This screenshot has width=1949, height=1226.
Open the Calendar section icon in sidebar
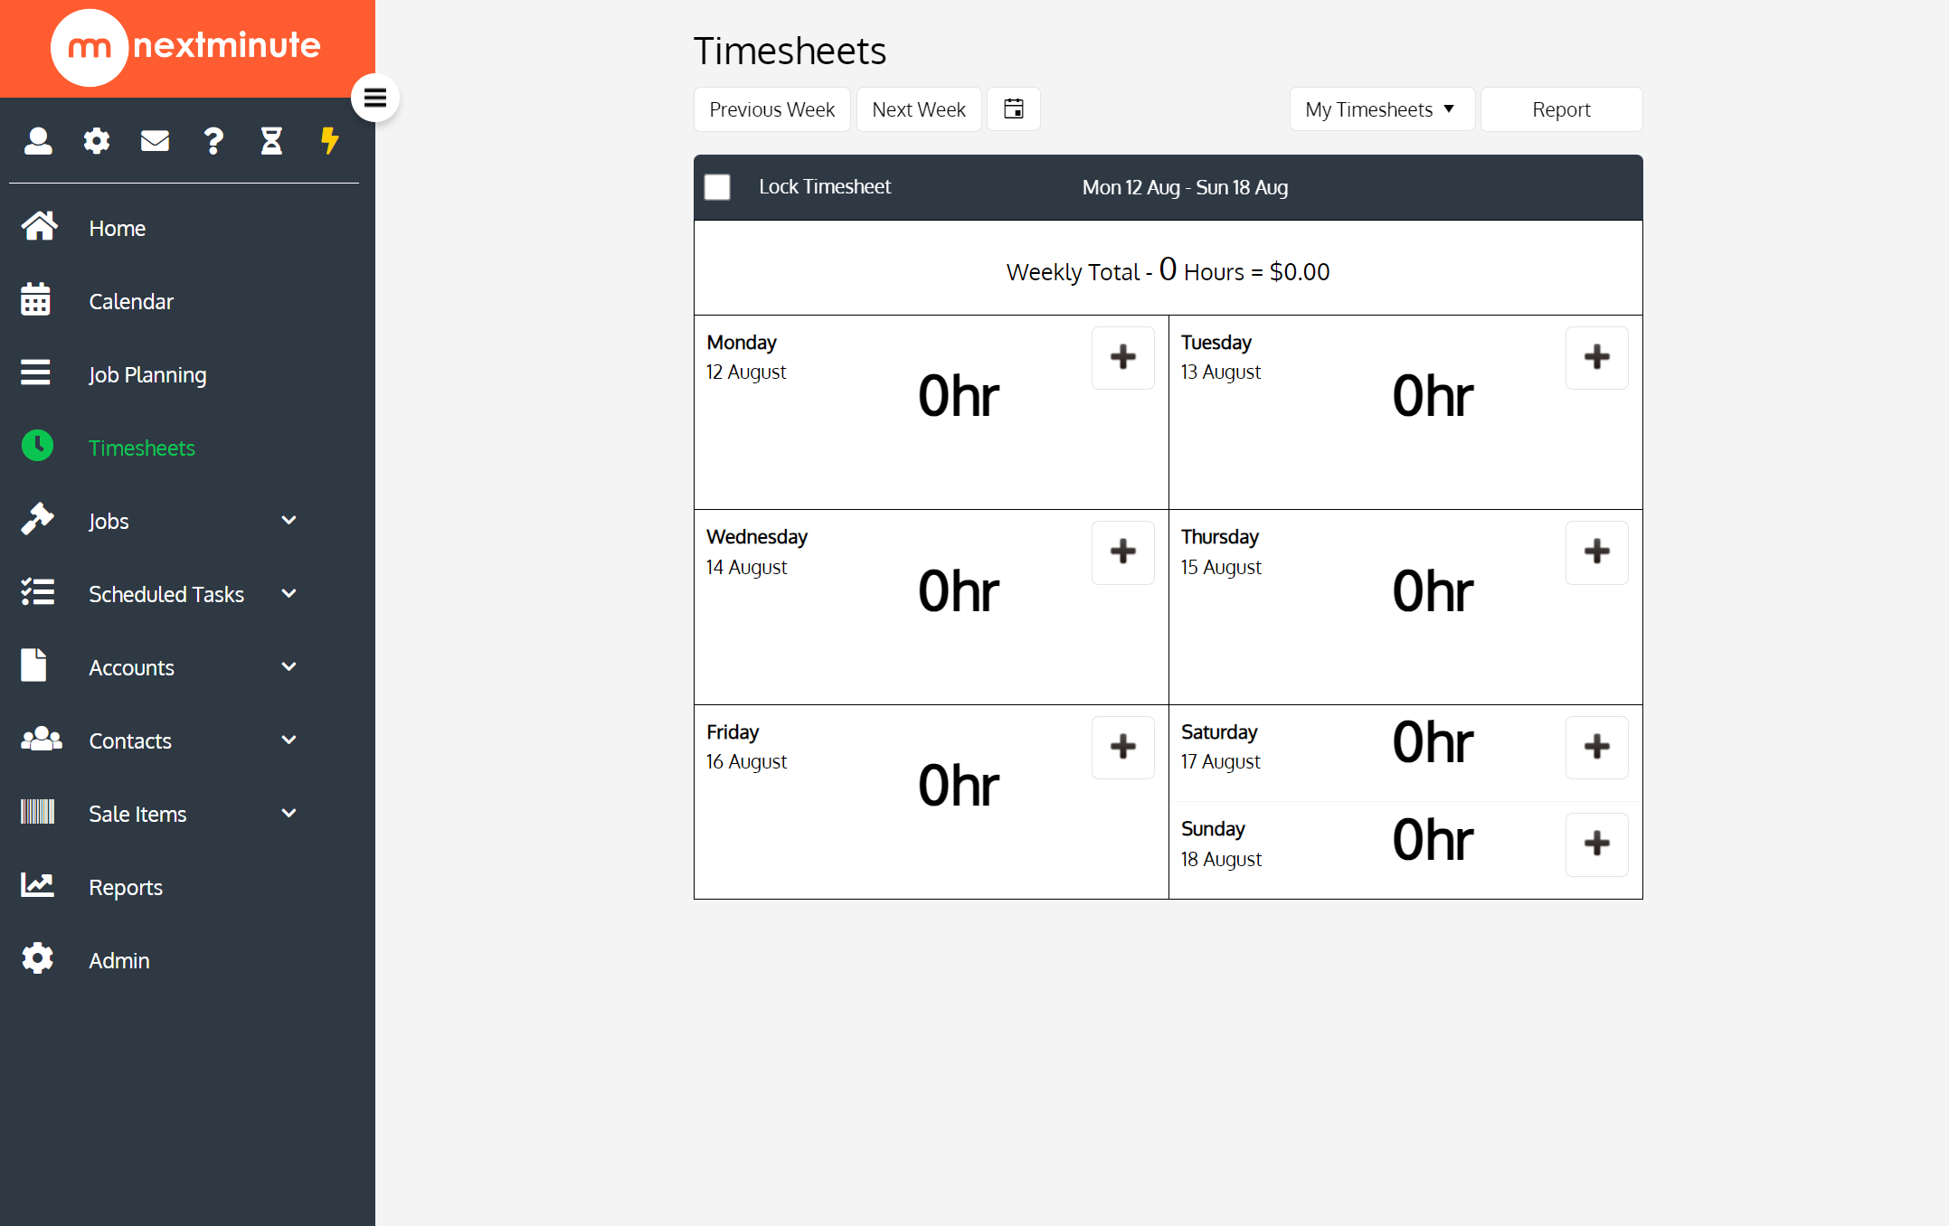36,300
